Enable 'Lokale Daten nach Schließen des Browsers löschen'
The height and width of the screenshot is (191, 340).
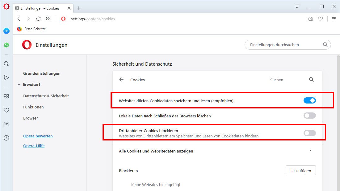(x=309, y=116)
